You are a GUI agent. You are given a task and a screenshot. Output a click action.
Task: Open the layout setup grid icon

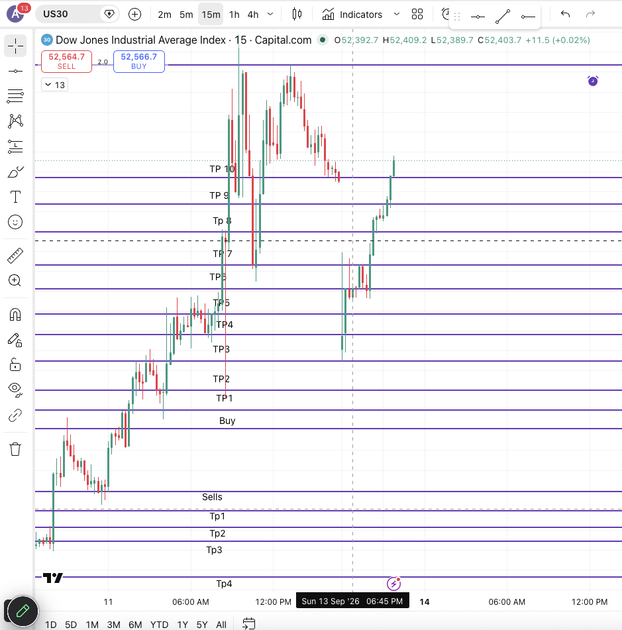pyautogui.click(x=417, y=15)
